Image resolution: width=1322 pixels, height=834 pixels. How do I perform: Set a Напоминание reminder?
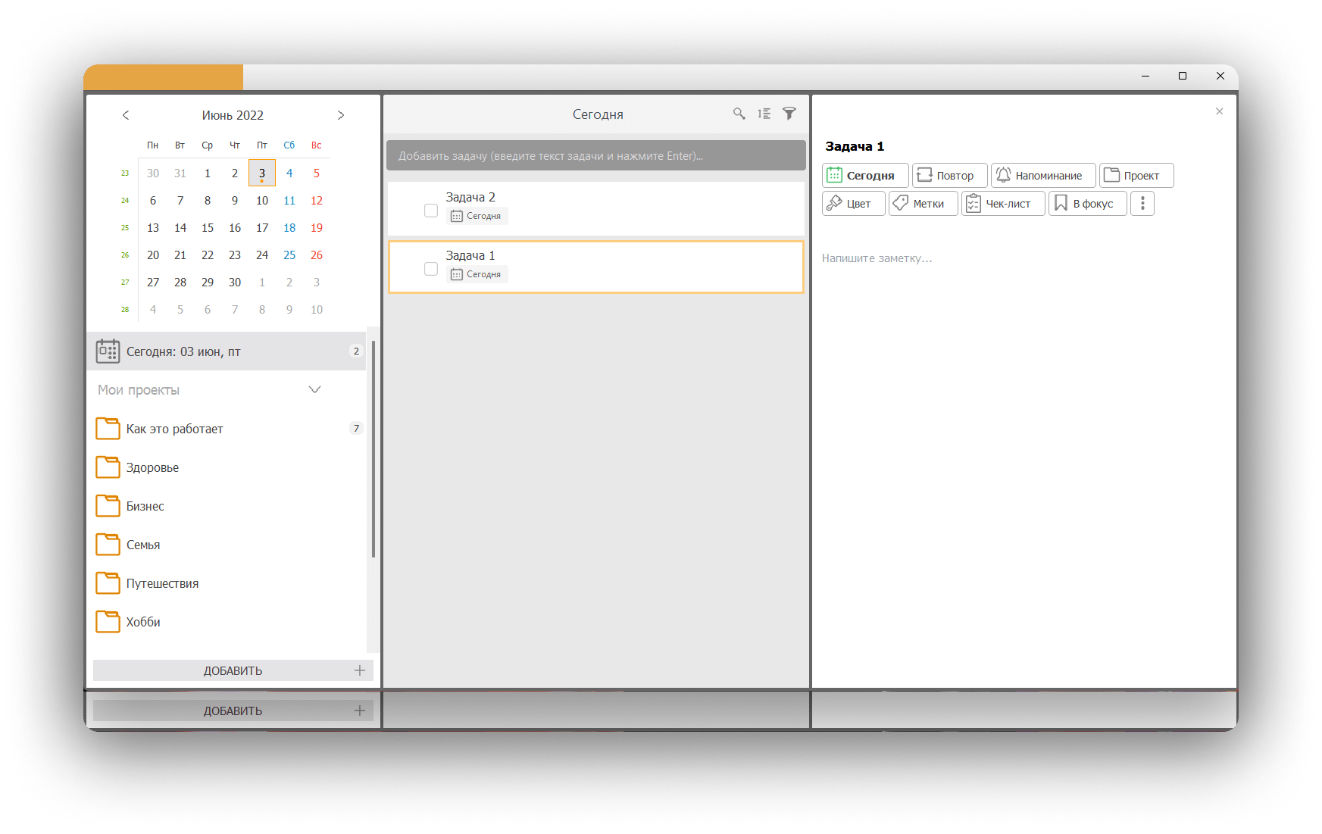(x=1043, y=176)
